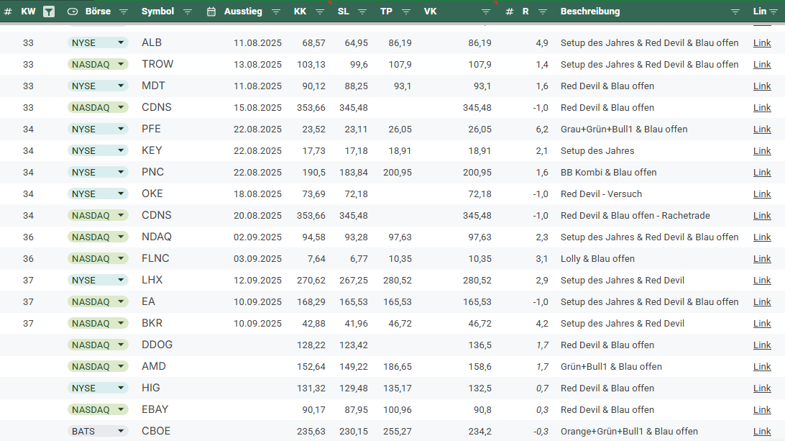This screenshot has height=441, width=785.
Task: Open the R column filter icon
Action: pyautogui.click(x=543, y=12)
